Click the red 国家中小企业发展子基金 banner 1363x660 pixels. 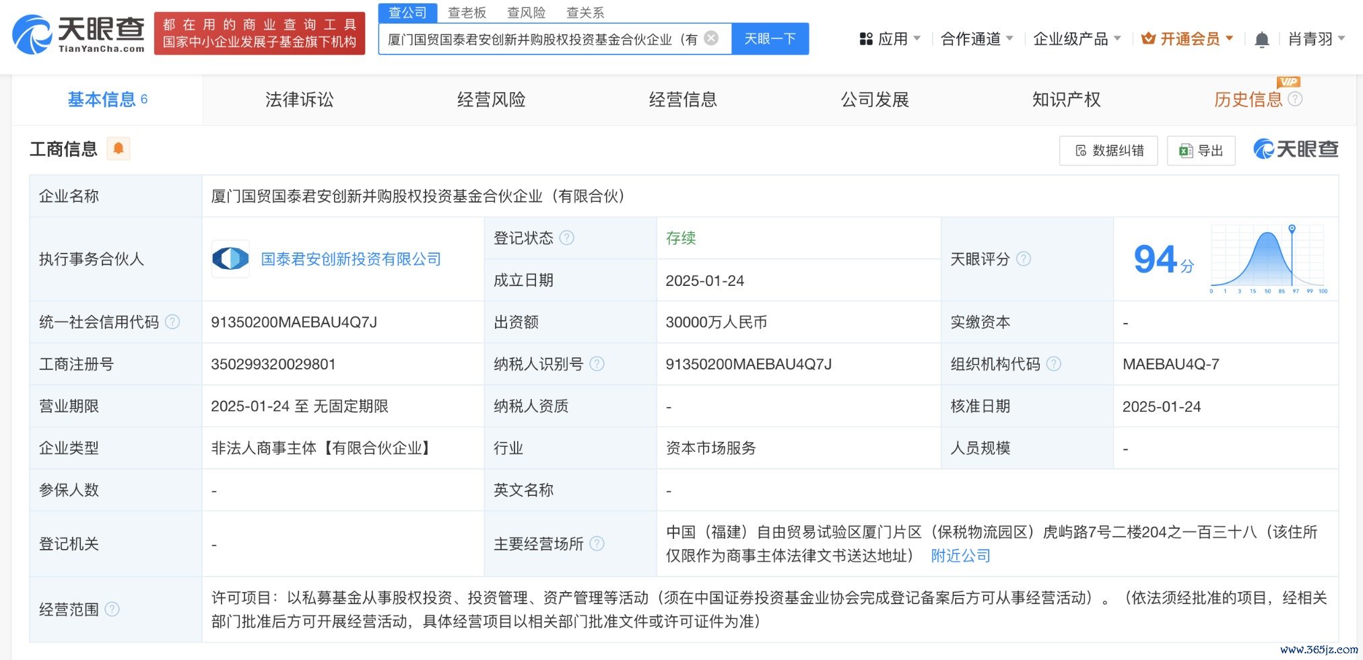click(x=259, y=34)
